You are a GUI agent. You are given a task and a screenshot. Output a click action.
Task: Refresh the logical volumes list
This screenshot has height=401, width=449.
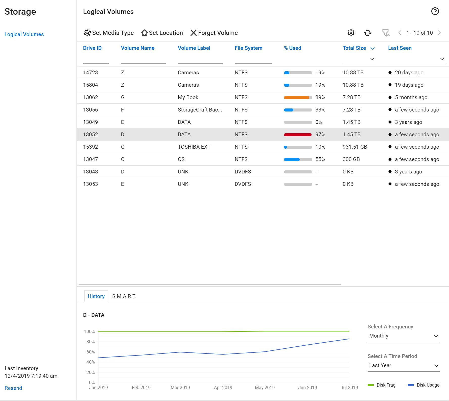367,33
